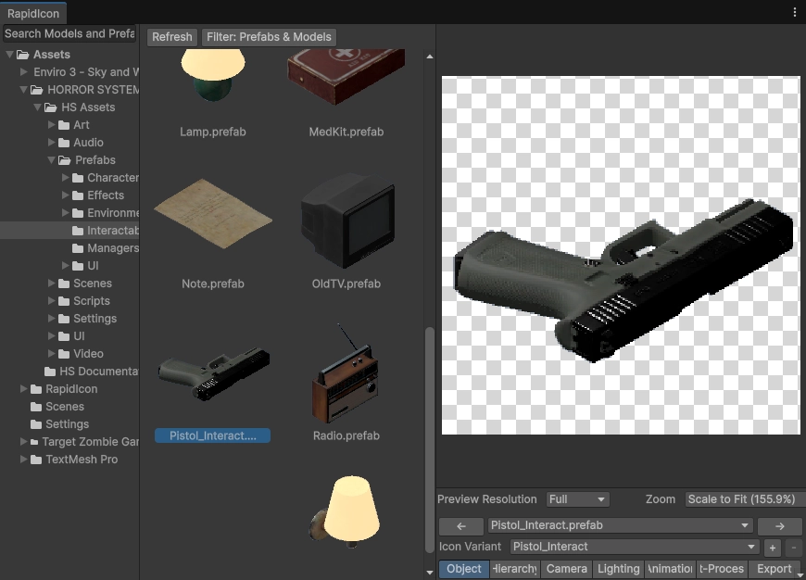This screenshot has height=580, width=806.
Task: Switch to the Export tab
Action: [774, 569]
